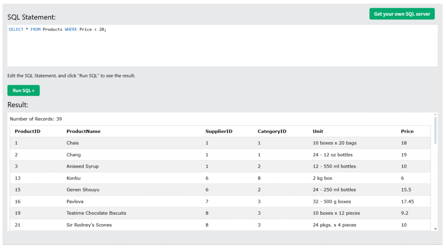The image size is (446, 249).
Task: Click the Aniseed Syrup row name
Action: 82,166
